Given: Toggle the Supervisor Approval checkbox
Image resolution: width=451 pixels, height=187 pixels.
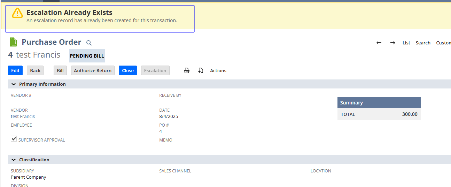Looking at the screenshot, I should tap(14, 139).
